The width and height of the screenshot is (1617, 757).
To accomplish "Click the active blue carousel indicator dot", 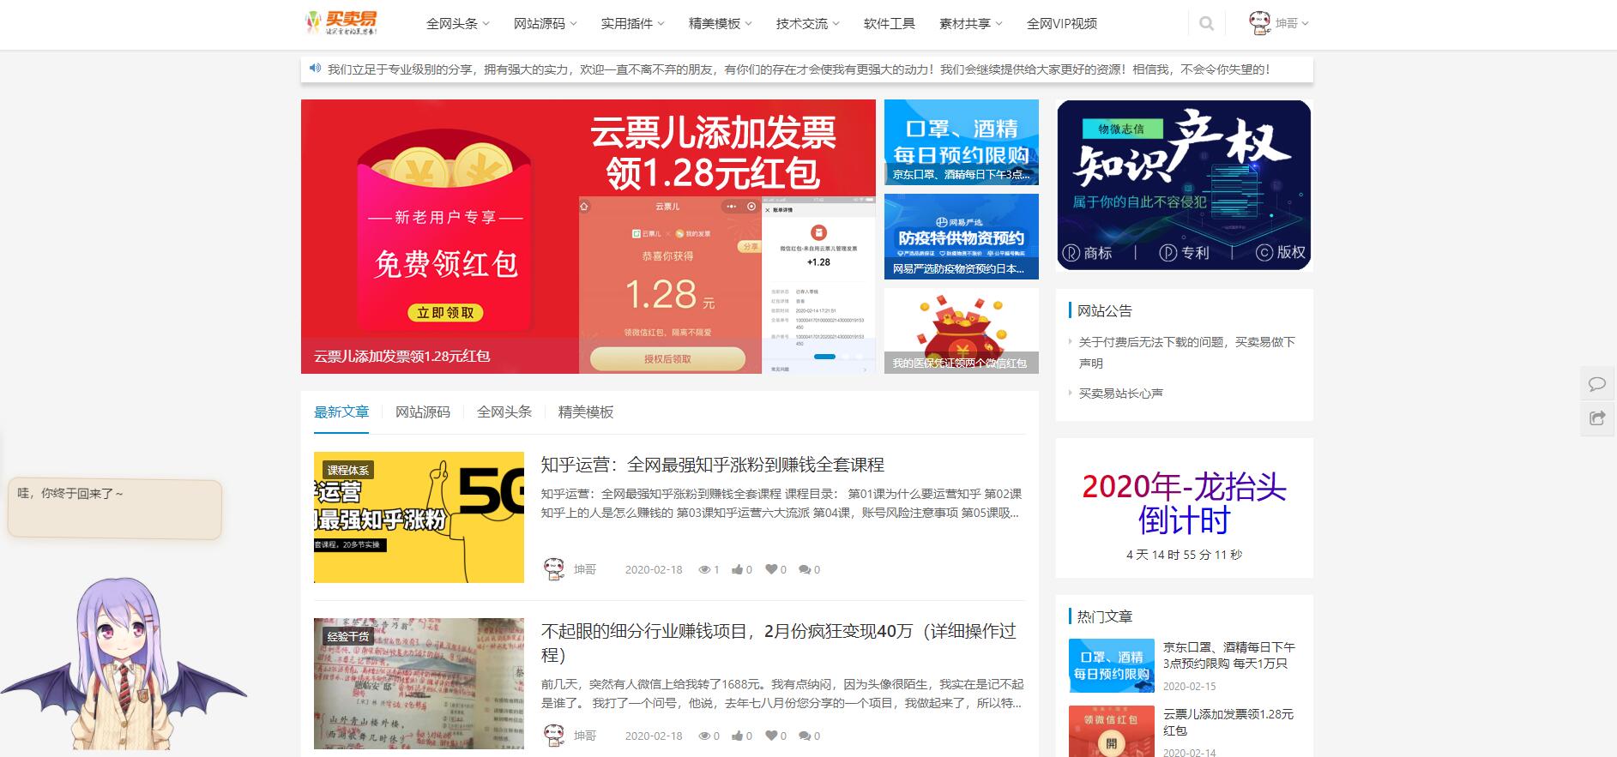I will pos(824,357).
